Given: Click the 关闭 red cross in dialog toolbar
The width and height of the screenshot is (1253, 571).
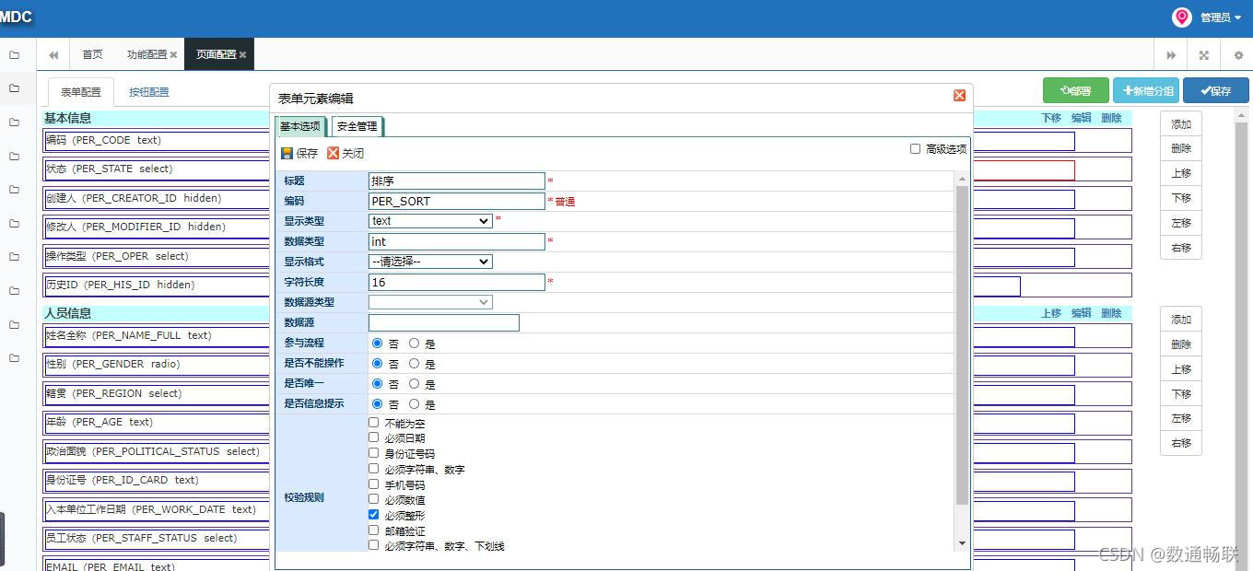Looking at the screenshot, I should [334, 153].
